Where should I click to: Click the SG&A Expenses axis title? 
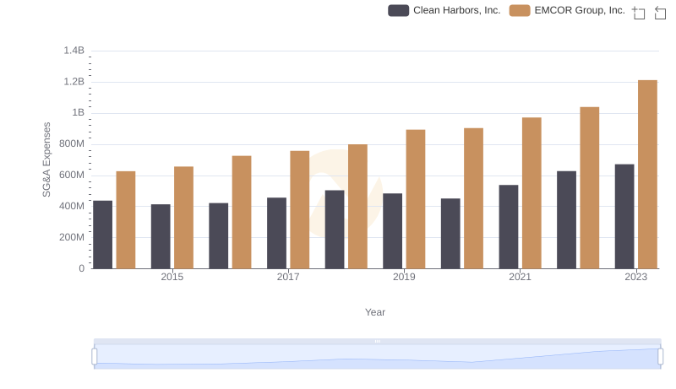pos(46,159)
